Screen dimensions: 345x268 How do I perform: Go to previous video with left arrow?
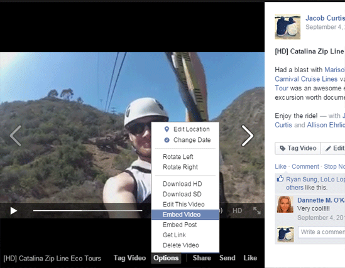point(16,136)
